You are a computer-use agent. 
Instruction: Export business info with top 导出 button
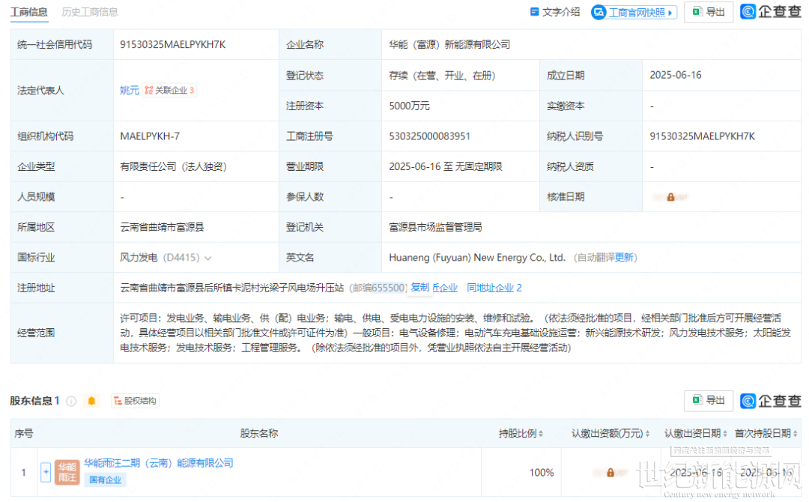point(709,12)
